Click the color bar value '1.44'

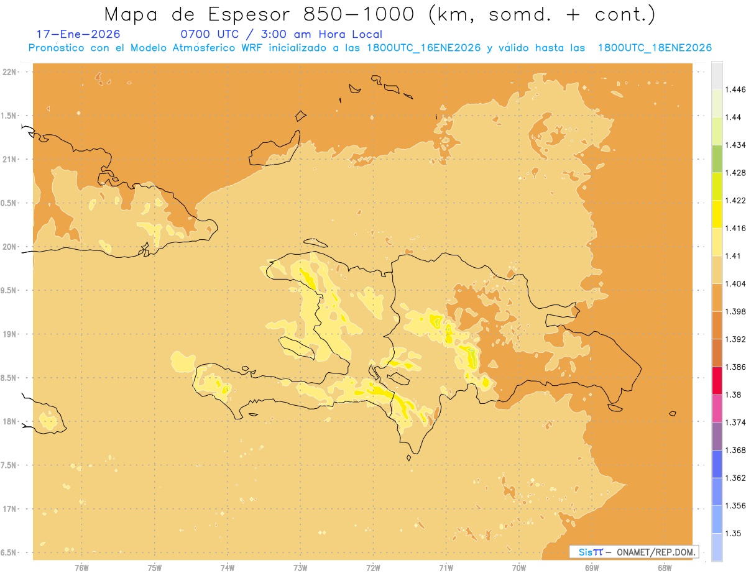tap(733, 117)
